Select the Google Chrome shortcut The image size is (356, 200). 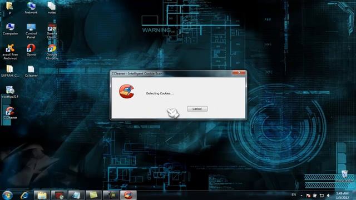point(52,52)
